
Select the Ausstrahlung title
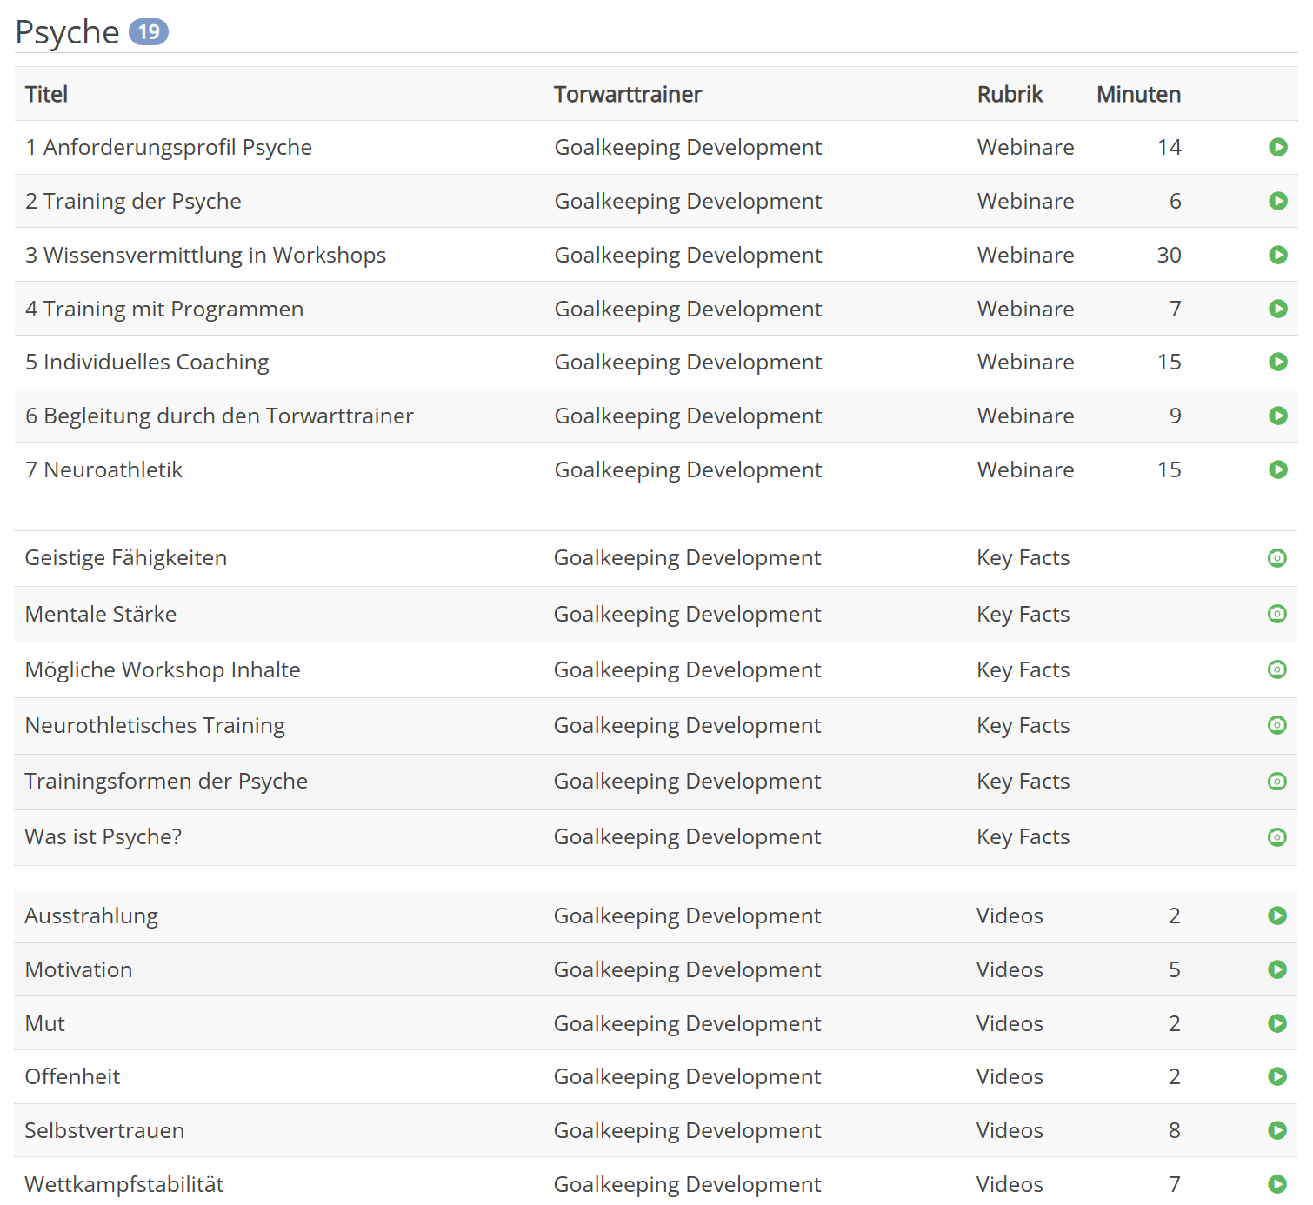click(x=91, y=915)
